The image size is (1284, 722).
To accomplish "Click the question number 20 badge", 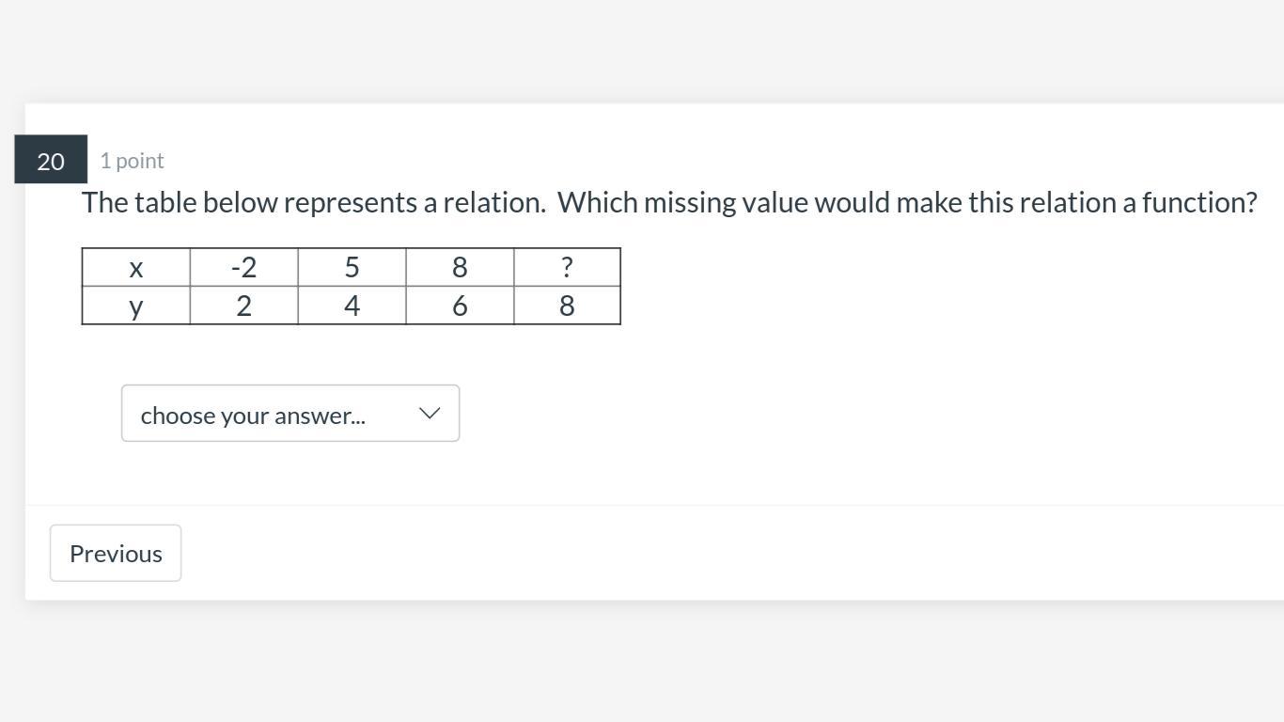I will point(51,161).
